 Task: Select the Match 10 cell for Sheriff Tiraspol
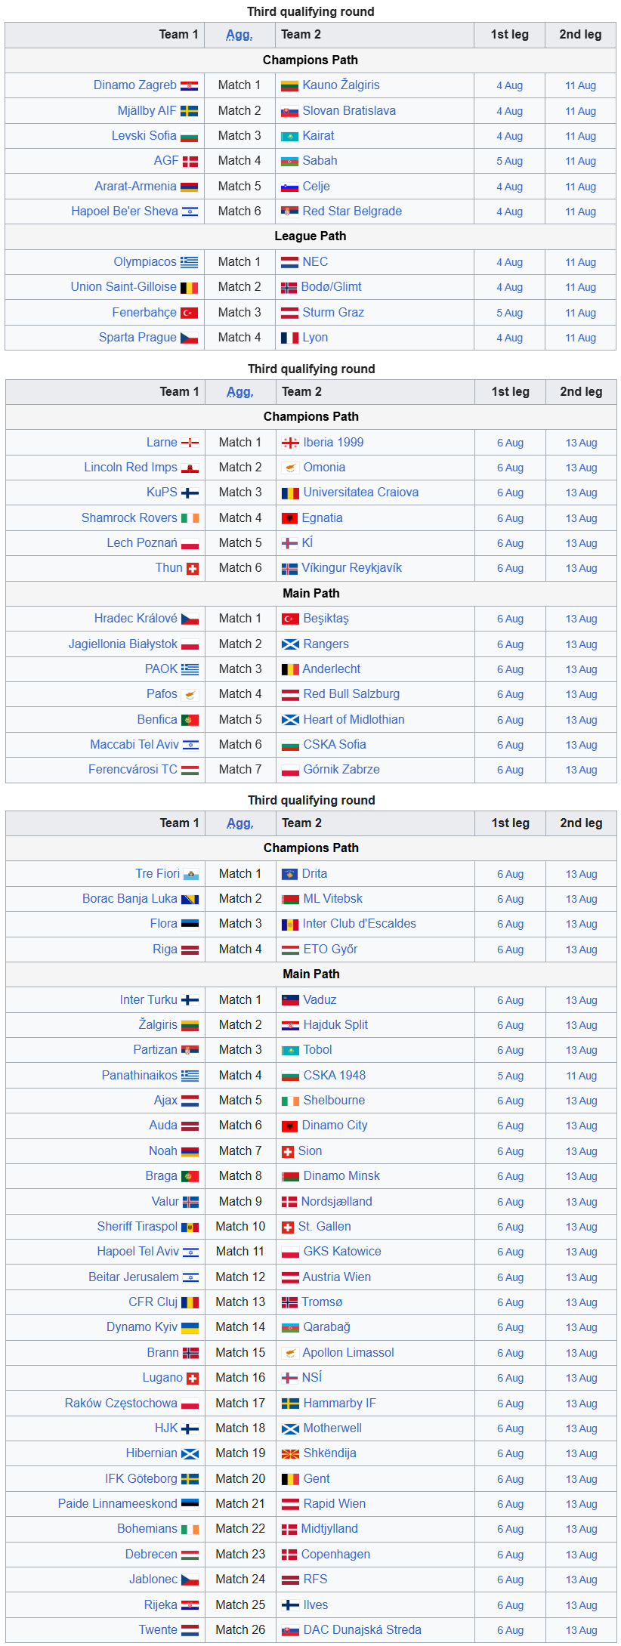[240, 1227]
